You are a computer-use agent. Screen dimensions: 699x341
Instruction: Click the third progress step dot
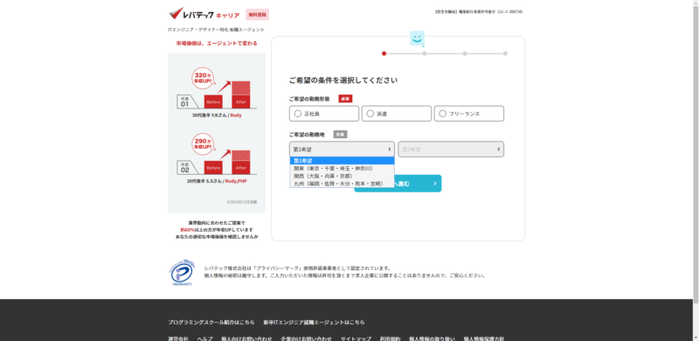click(x=465, y=53)
